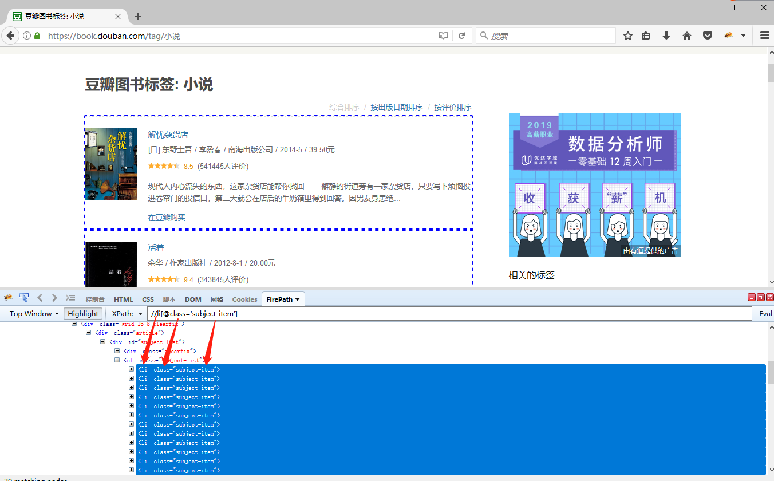Click 解忧杂货店 book cover thumbnail

coord(111,164)
